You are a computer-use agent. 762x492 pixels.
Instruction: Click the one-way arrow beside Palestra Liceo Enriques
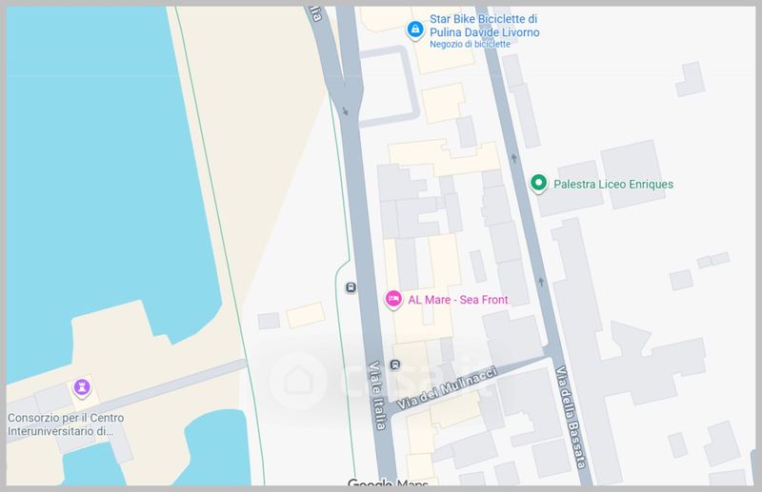tap(515, 158)
